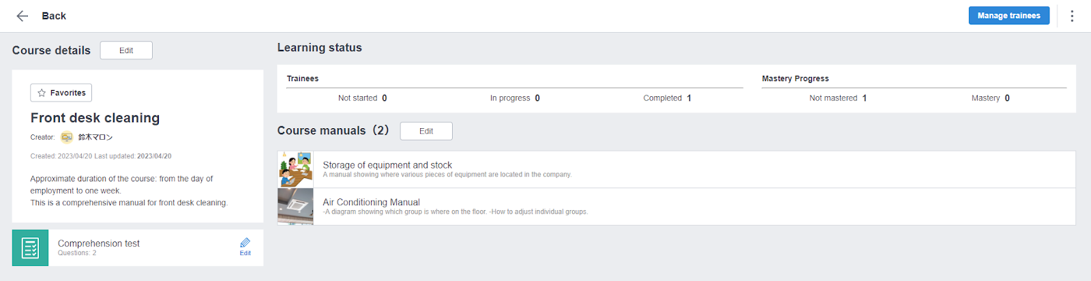1091x281 pixels.
Task: Click the pencil edit icon for test
Action: tap(245, 246)
